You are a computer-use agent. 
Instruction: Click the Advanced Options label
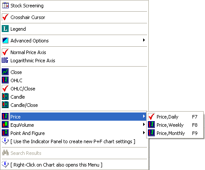(29, 41)
